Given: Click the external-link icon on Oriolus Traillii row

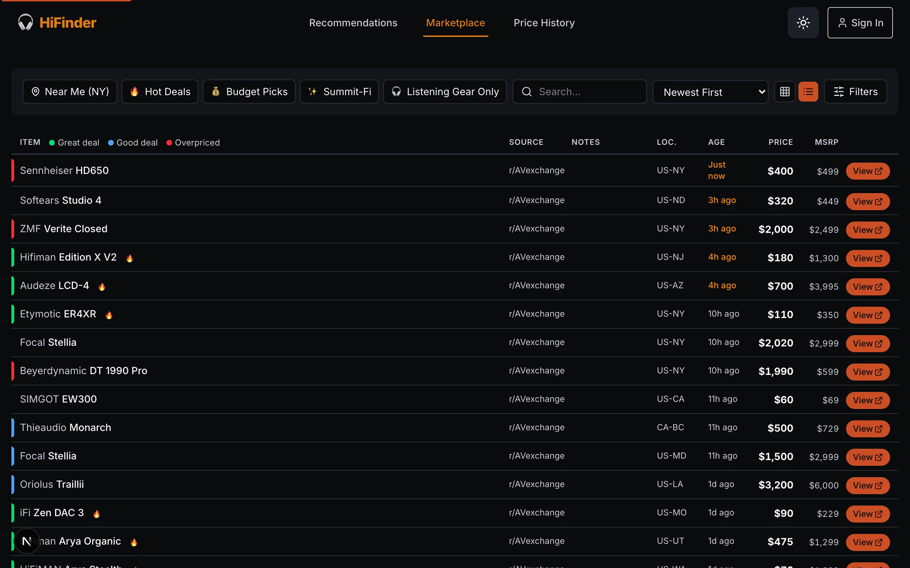Looking at the screenshot, I should click(878, 485).
